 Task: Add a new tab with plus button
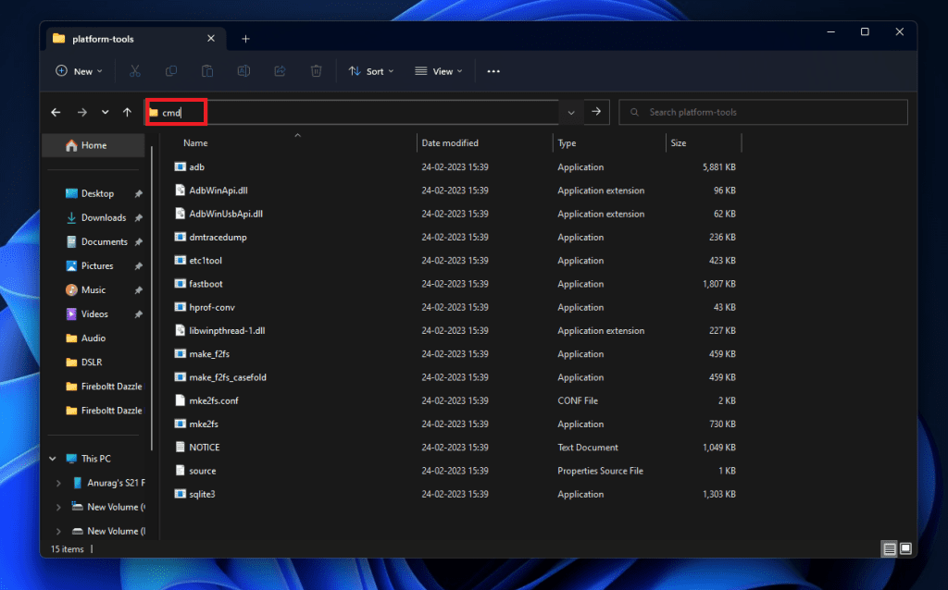pos(245,39)
